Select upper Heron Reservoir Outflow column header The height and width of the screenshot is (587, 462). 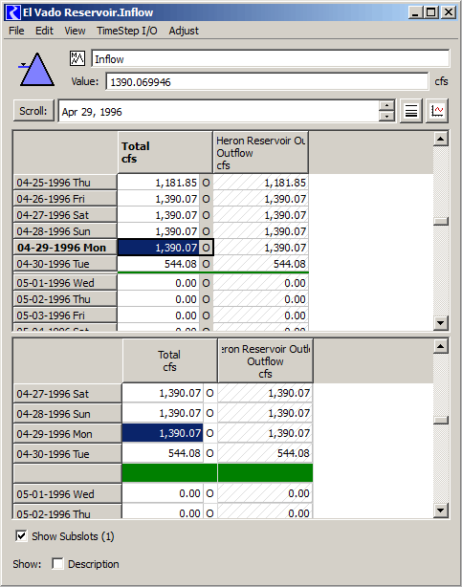click(261, 152)
